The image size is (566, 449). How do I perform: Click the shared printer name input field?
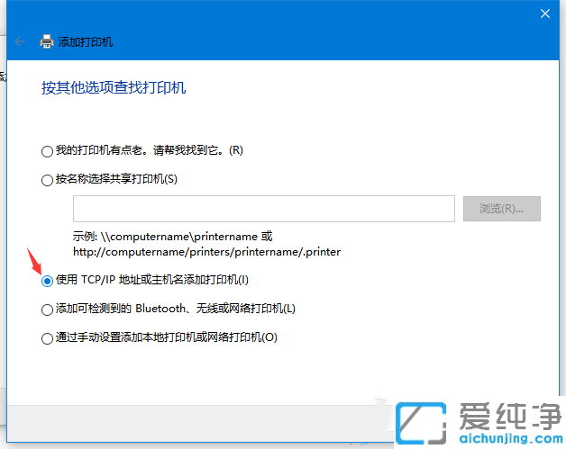(264, 209)
